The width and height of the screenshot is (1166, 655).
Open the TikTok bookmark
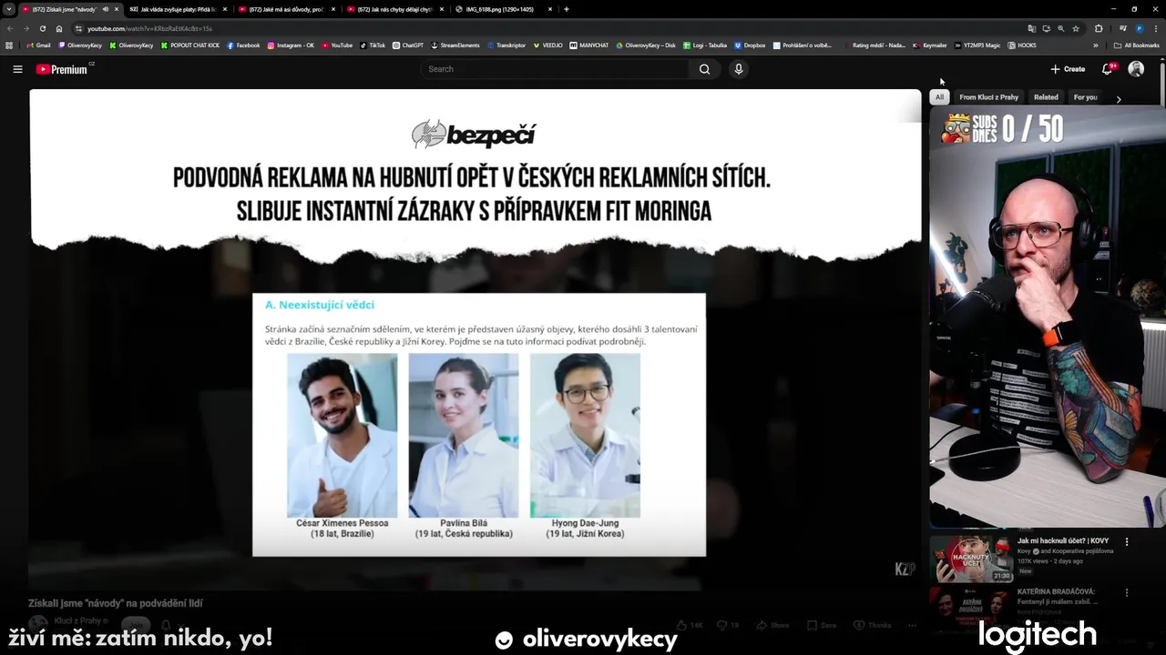pyautogui.click(x=373, y=45)
